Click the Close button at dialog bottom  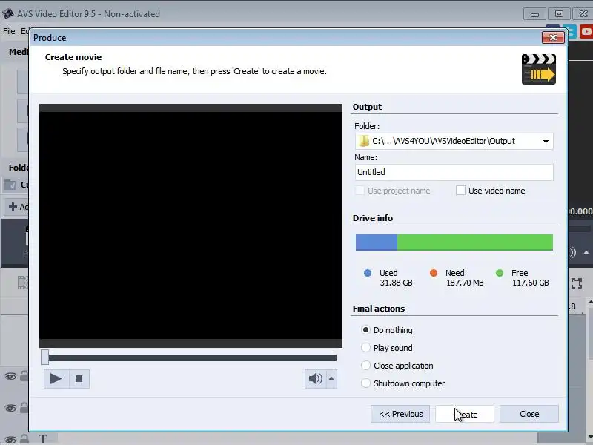pyautogui.click(x=529, y=414)
